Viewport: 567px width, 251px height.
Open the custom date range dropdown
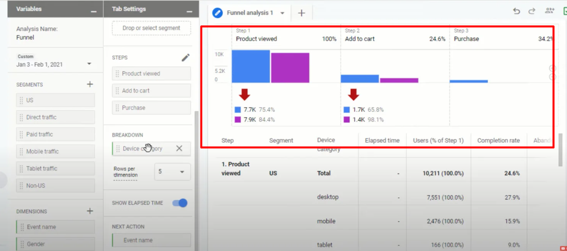pos(89,64)
